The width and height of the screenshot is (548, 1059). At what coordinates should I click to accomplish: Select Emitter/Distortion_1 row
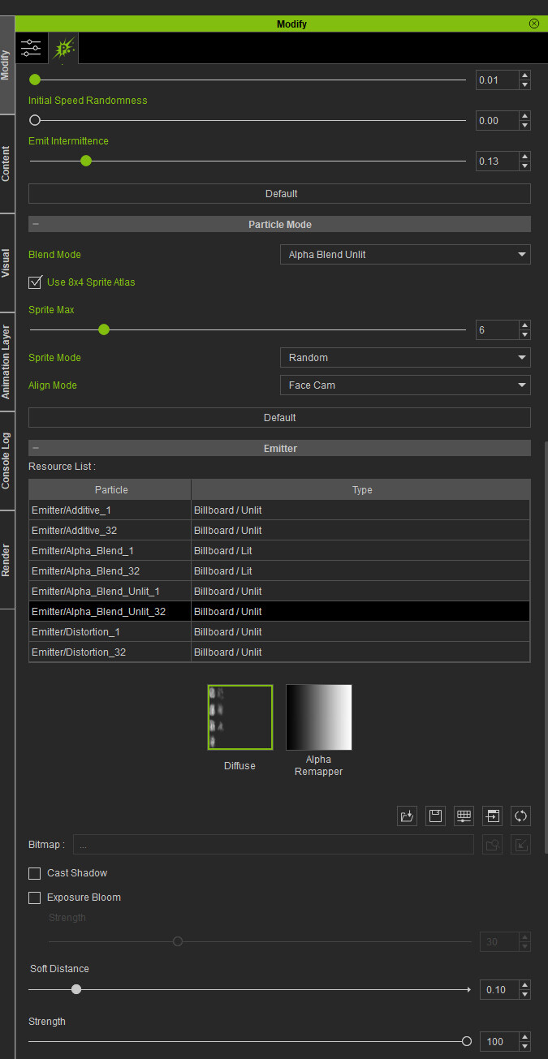(x=279, y=632)
